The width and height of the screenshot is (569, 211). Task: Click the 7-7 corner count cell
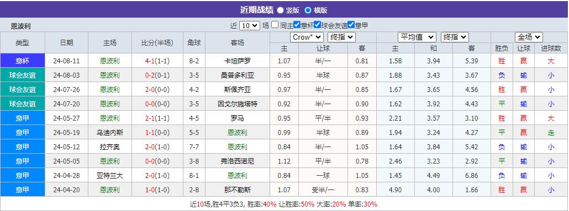tap(194, 147)
